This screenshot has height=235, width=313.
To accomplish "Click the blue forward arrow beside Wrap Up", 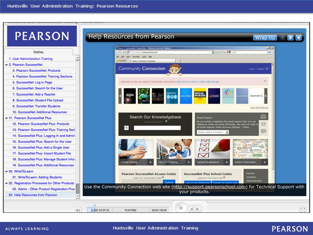I will pyautogui.click(x=290, y=38).
